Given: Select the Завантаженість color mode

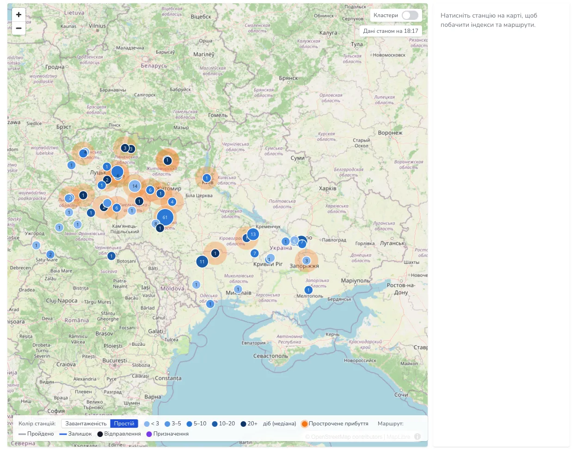Looking at the screenshot, I should click(86, 424).
